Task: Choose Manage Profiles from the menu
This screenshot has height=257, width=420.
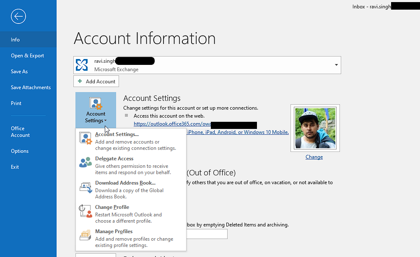Action: click(131, 238)
